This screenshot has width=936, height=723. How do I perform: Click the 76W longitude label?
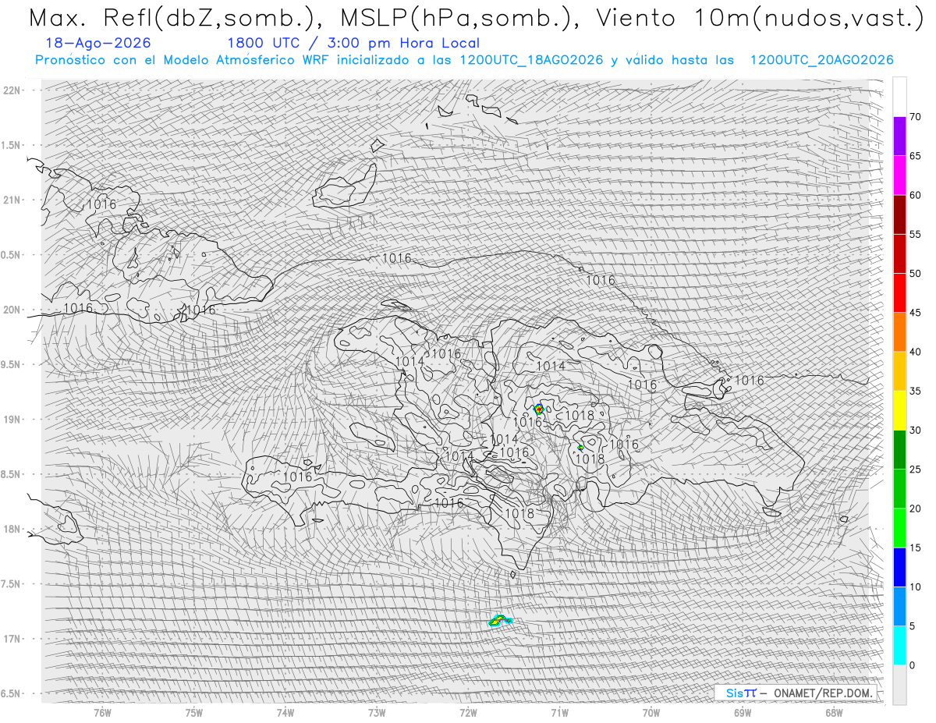pyautogui.click(x=102, y=713)
